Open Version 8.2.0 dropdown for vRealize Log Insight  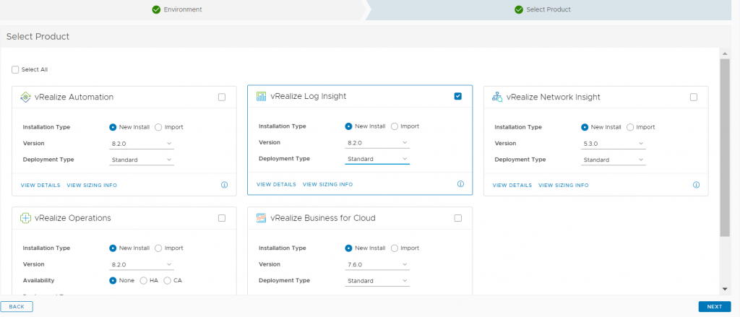point(377,142)
